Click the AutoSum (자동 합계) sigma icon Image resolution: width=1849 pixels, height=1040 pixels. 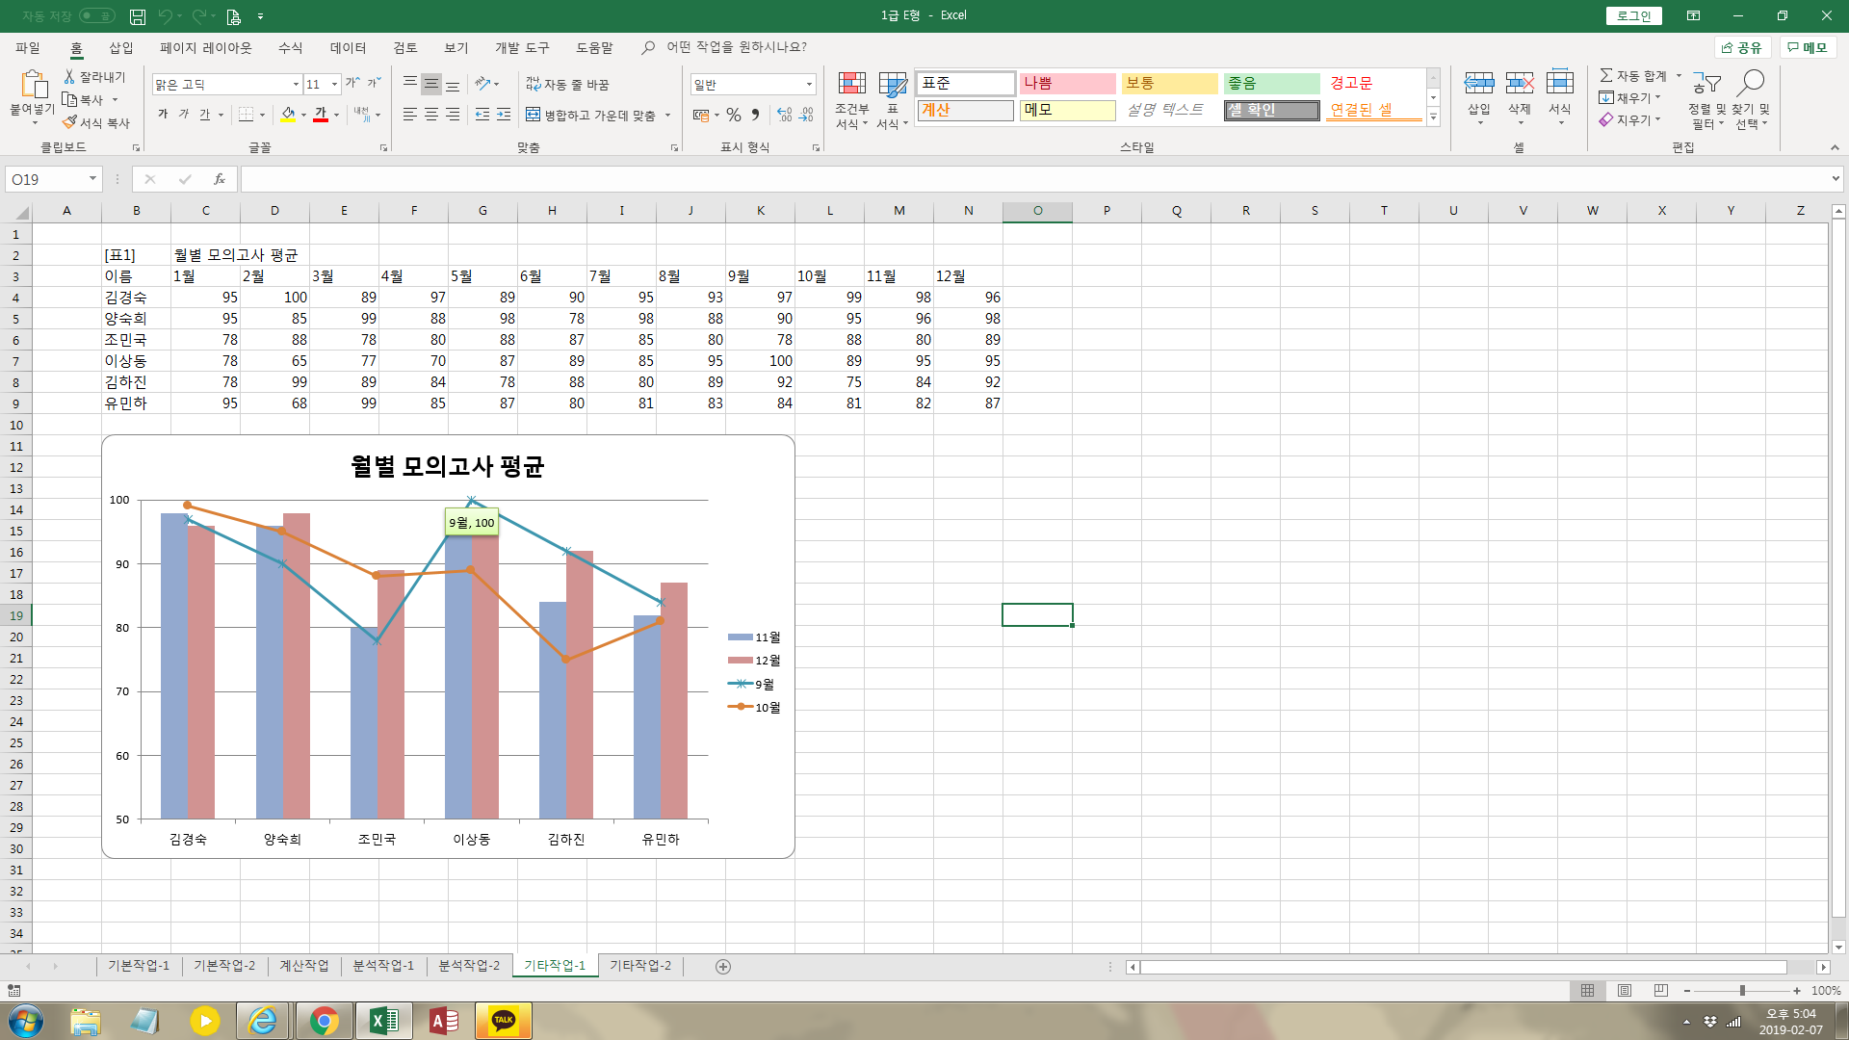(x=1605, y=75)
